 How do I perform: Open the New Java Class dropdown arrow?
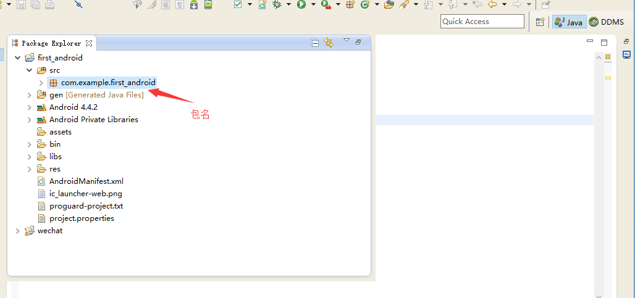click(x=377, y=5)
